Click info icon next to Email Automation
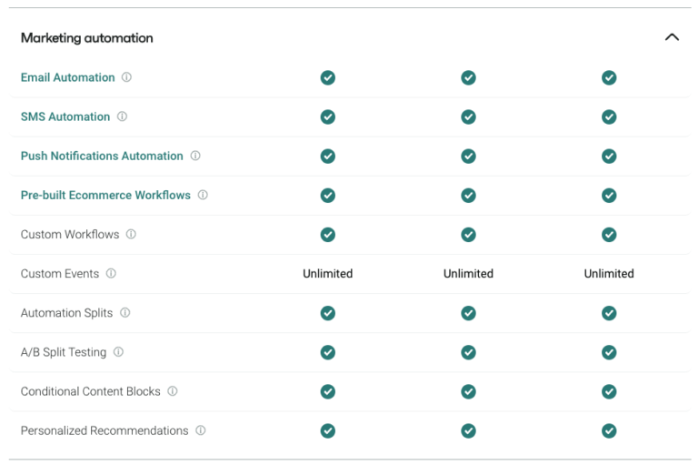This screenshot has height=465, width=698. (126, 77)
